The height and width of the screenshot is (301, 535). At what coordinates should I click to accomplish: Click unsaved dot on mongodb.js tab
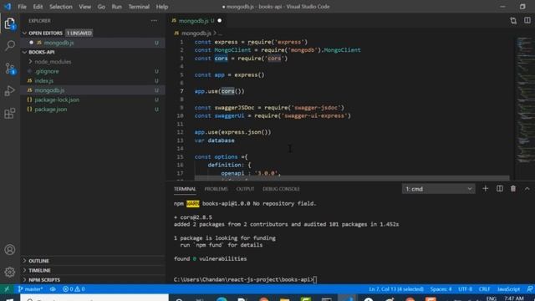(x=219, y=21)
